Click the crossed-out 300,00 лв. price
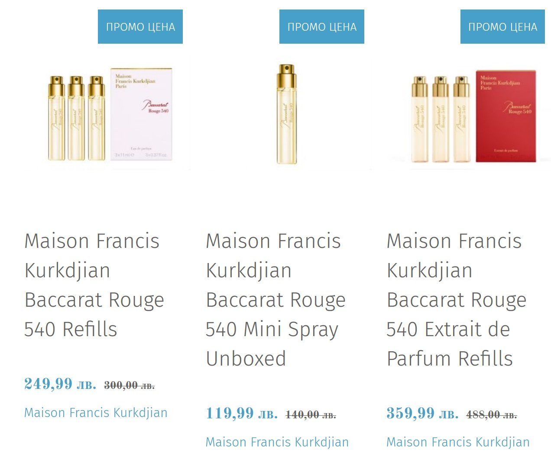551x459 pixels. (x=129, y=385)
